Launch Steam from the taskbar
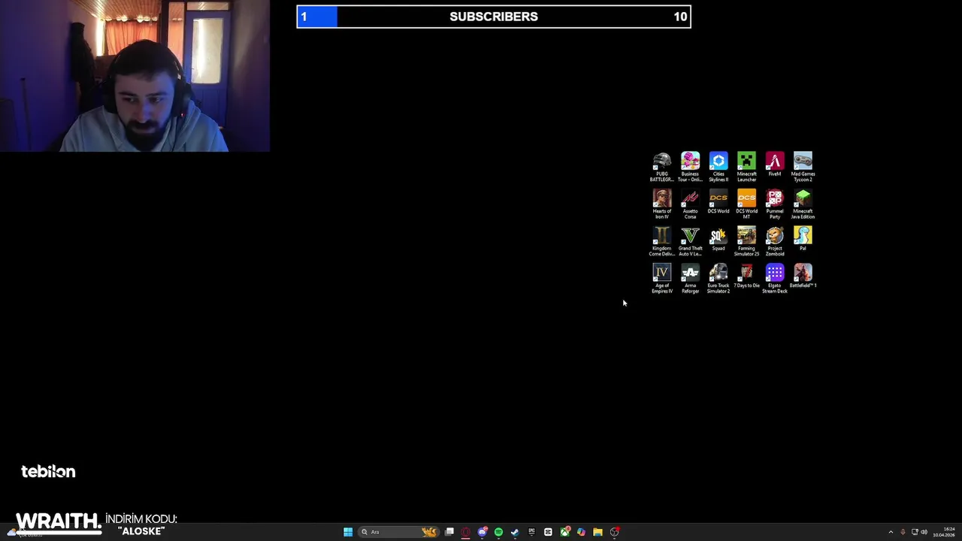Viewport: 962px width, 541px height. [515, 532]
